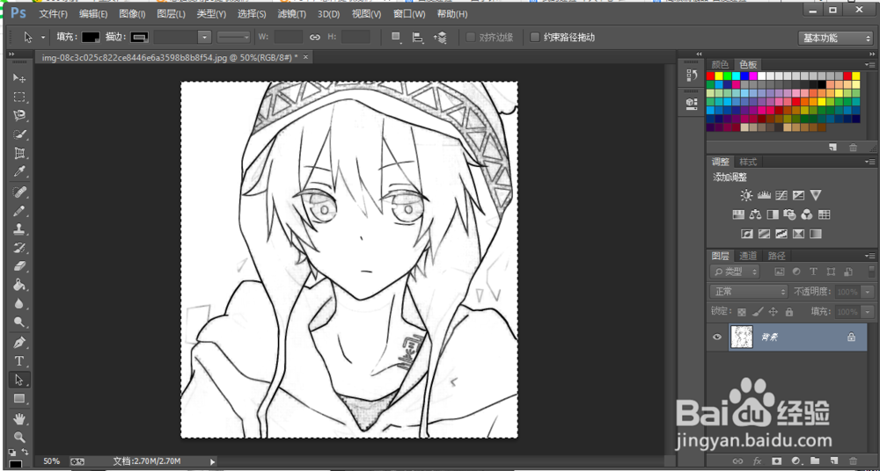Viewport: 880px width, 471px height.
Task: Open the 窗口(W) menu
Action: (x=409, y=14)
